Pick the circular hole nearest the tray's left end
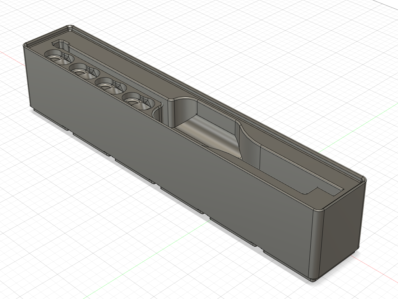The width and height of the screenshot is (398, 299). tap(59, 56)
